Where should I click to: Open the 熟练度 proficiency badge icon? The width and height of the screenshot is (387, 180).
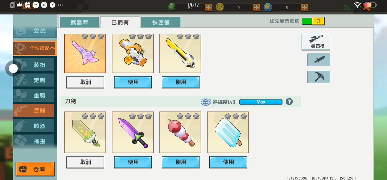point(206,102)
